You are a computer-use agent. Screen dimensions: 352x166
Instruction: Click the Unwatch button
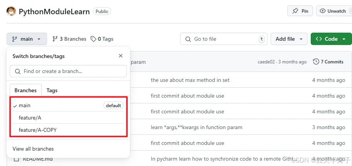pos(334,11)
